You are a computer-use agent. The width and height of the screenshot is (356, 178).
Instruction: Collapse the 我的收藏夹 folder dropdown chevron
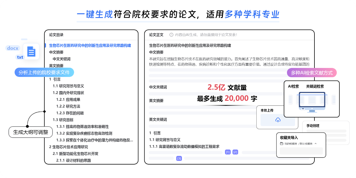click(316, 144)
